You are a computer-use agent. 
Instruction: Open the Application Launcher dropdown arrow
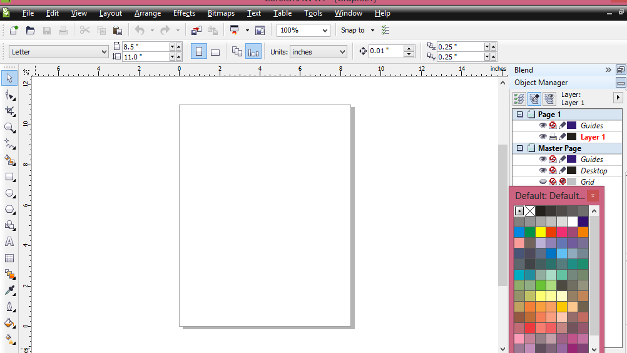click(x=247, y=31)
